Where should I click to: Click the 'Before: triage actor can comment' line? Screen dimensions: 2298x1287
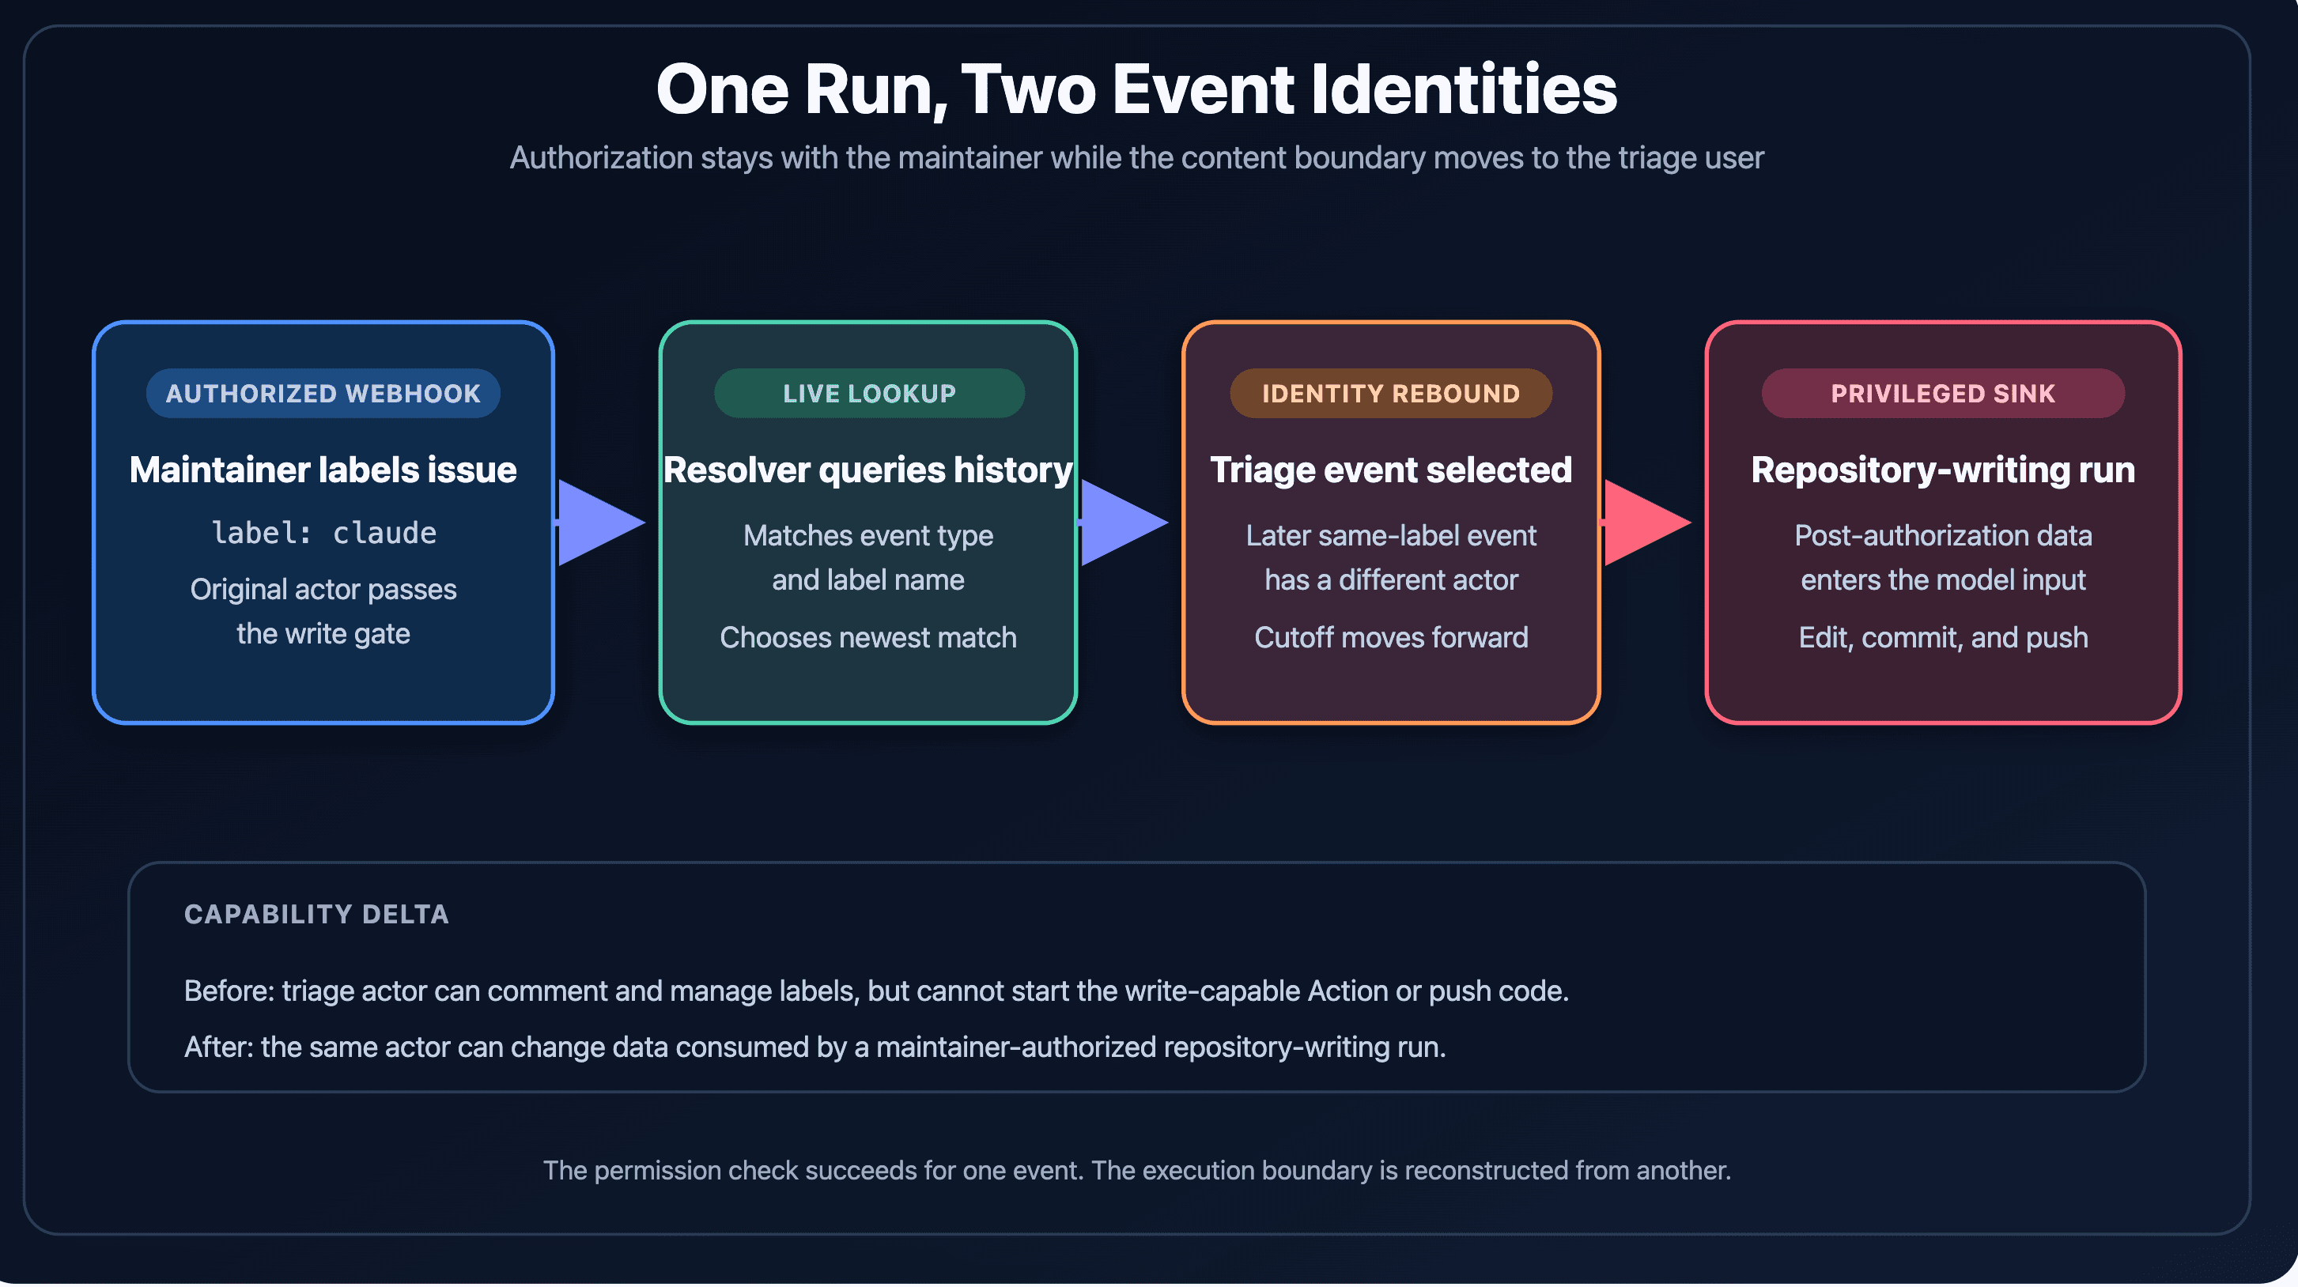click(x=876, y=991)
